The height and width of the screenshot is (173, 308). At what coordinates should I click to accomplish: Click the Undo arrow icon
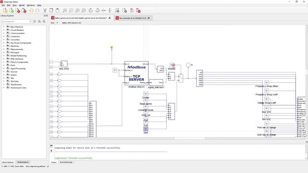pyautogui.click(x=31, y=11)
